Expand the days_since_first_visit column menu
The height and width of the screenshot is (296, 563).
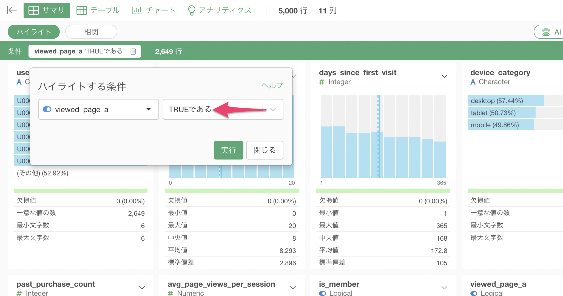click(444, 76)
